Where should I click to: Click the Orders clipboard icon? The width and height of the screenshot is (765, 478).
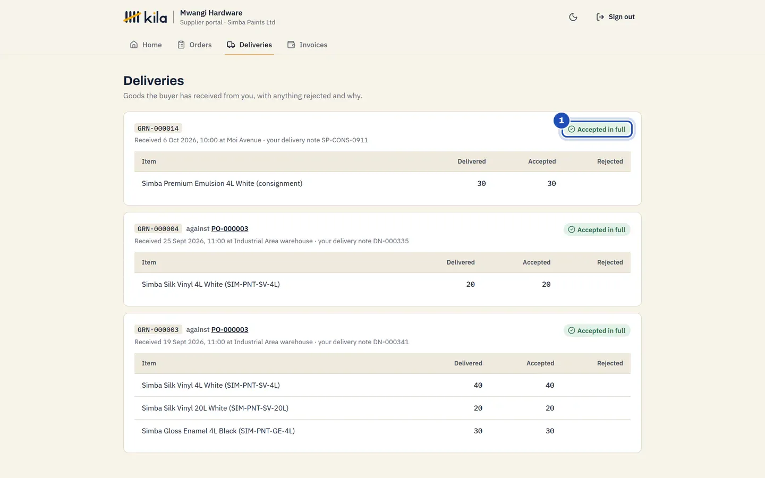(x=181, y=45)
